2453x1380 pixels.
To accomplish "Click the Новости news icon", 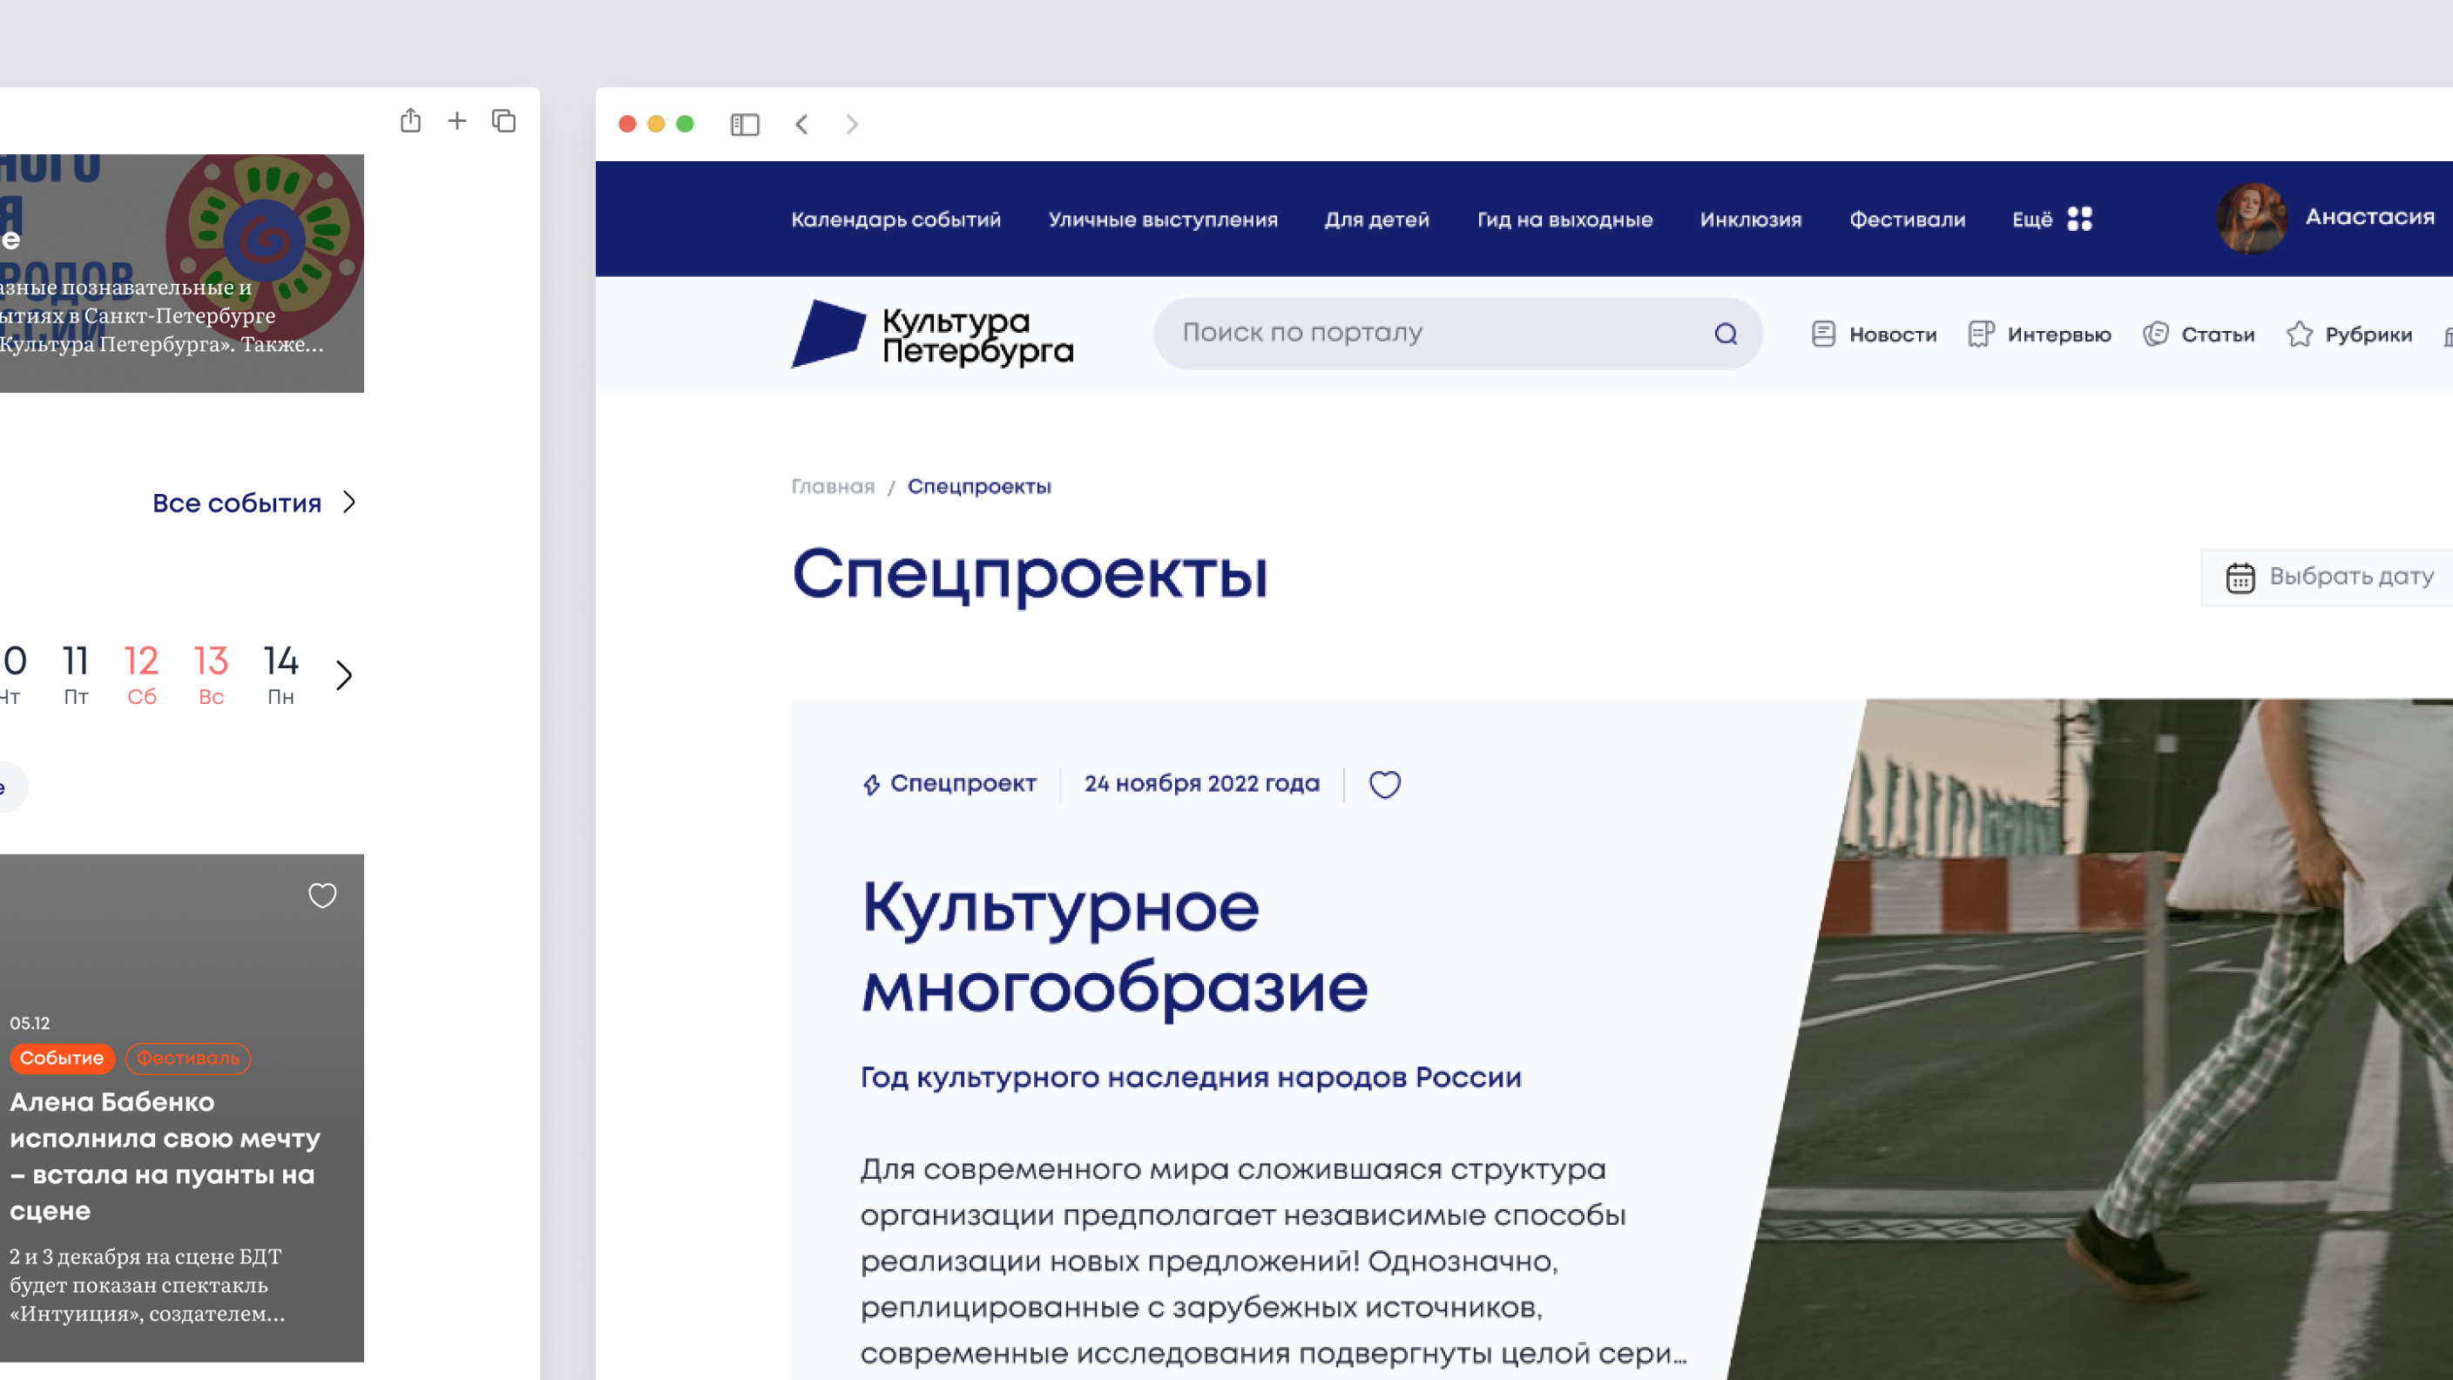I will point(1822,335).
